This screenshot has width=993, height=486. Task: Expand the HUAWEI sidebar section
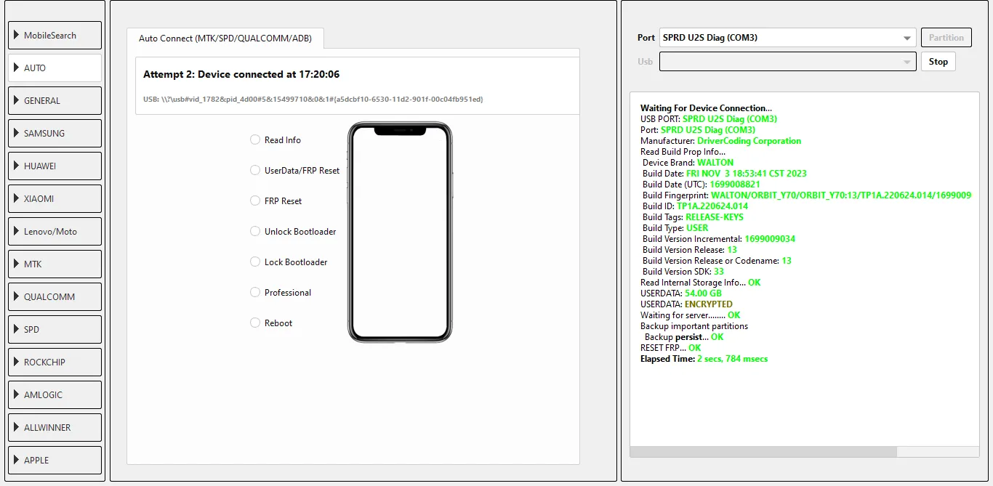tap(55, 166)
